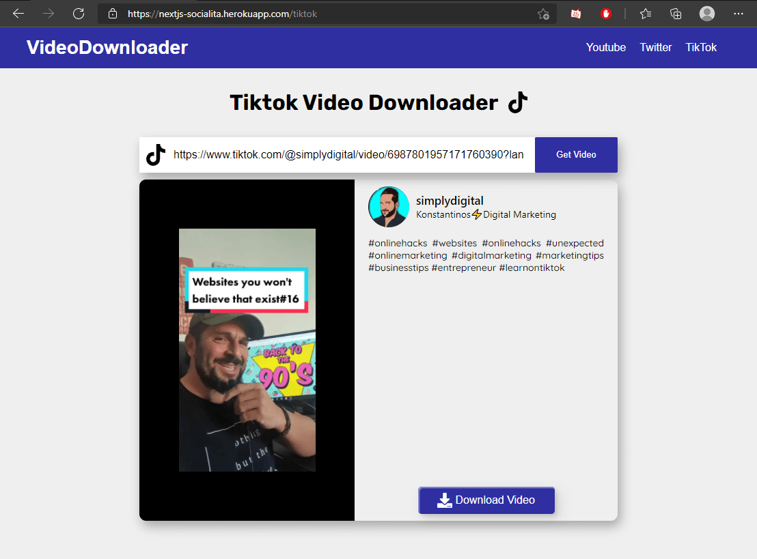The image size is (757, 559).
Task: Go back using the browser back arrow
Action: pyautogui.click(x=18, y=14)
